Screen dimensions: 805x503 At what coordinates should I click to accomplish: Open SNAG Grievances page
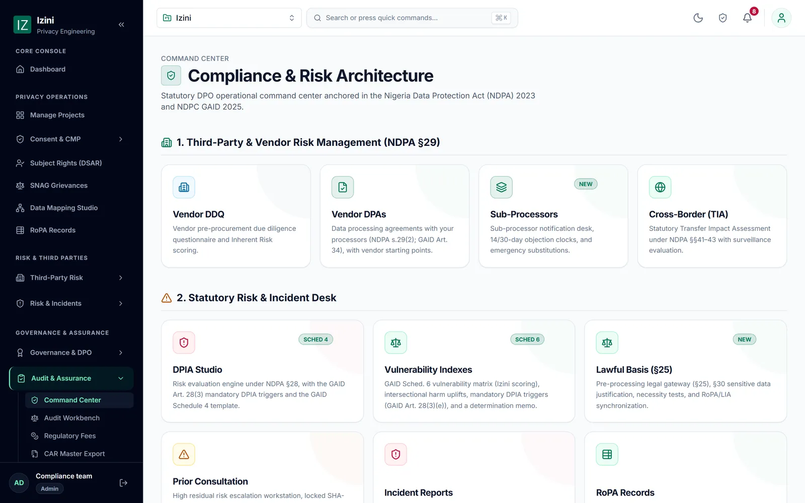coord(71,186)
